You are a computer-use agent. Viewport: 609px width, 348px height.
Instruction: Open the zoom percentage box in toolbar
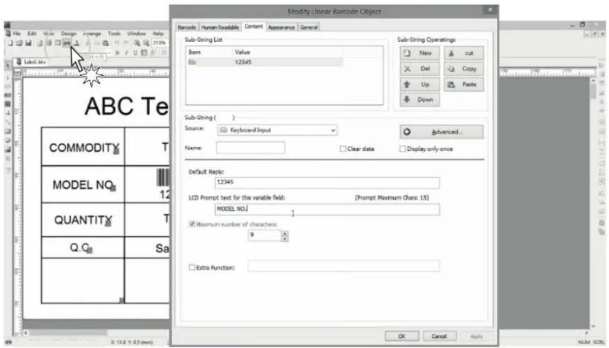click(159, 43)
